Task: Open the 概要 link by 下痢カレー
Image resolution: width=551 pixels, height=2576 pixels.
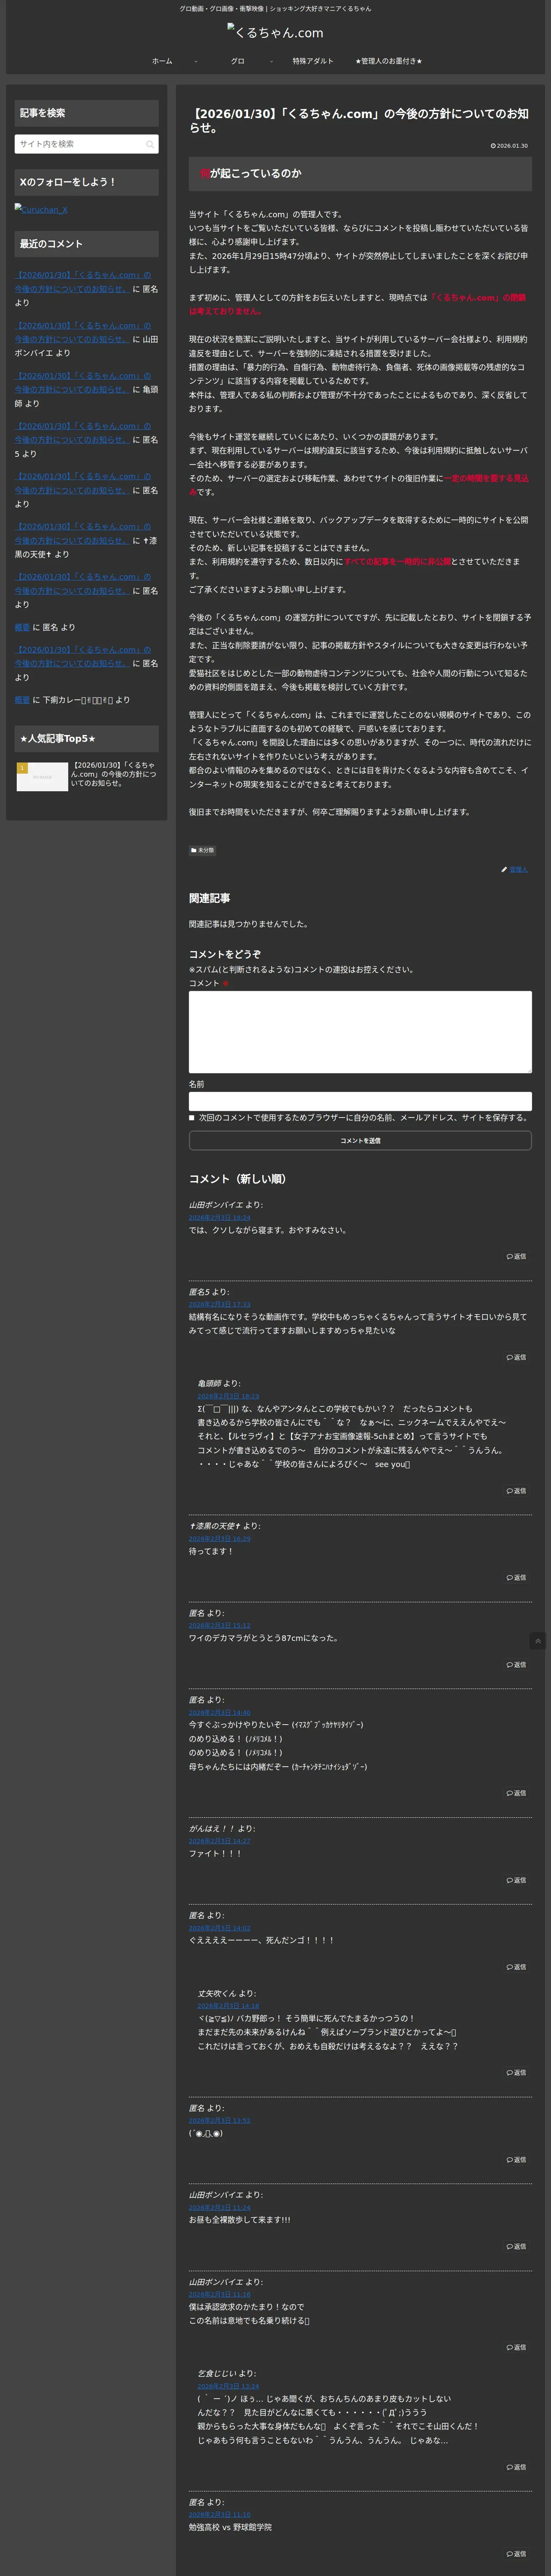Action: pyautogui.click(x=22, y=700)
